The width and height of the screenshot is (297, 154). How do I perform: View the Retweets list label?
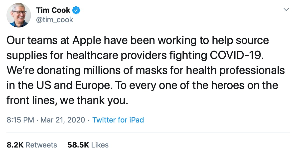[x=41, y=145]
